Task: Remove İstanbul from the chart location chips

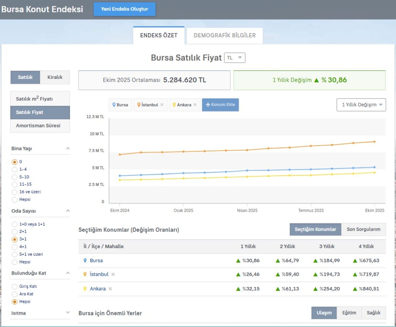Action: pos(162,105)
